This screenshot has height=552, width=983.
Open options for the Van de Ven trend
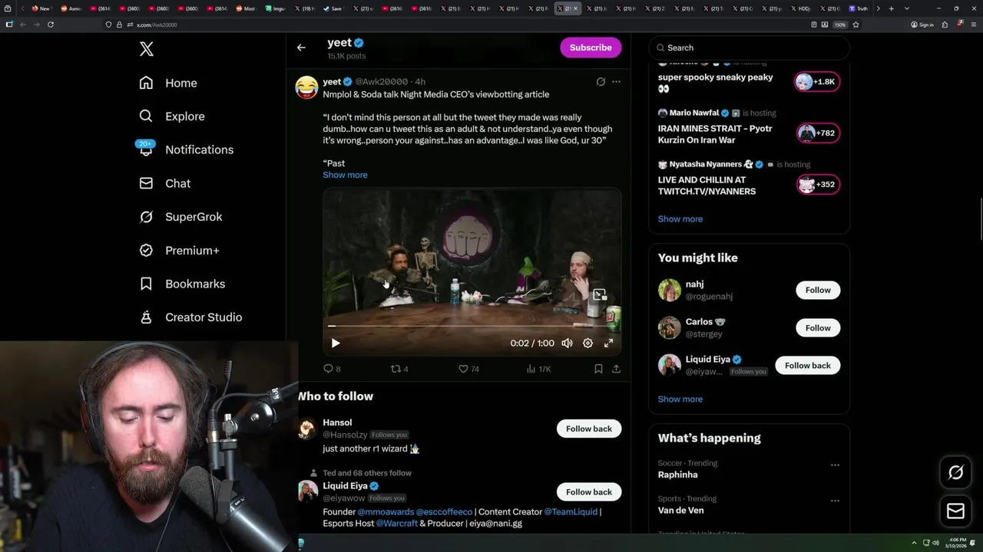[835, 501]
